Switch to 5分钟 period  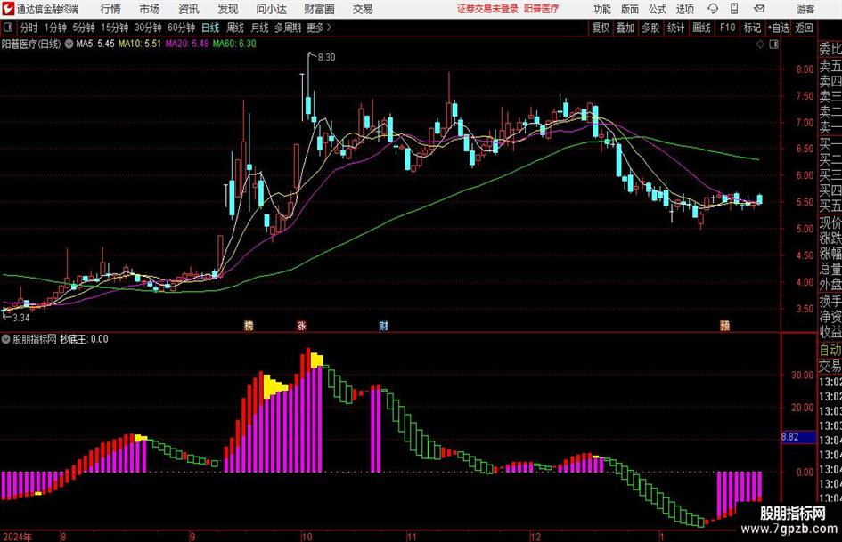[x=84, y=28]
